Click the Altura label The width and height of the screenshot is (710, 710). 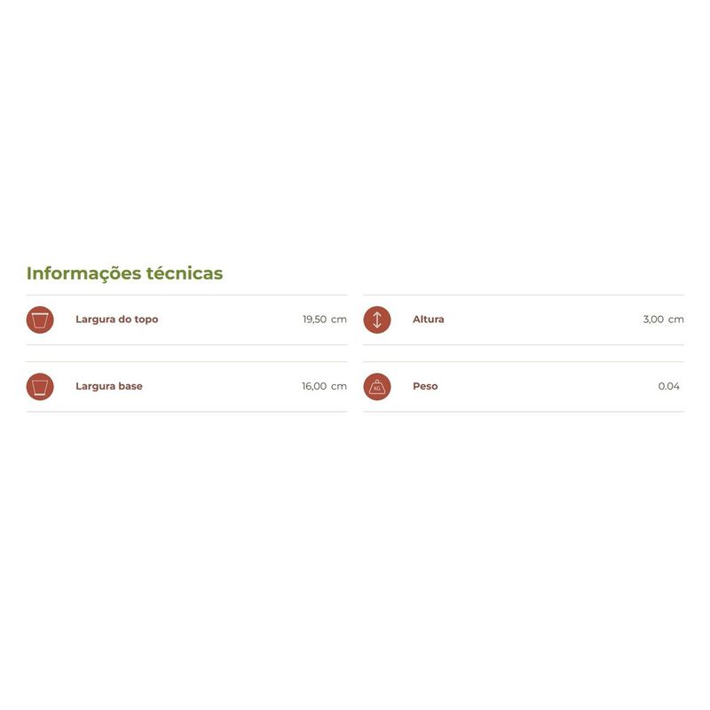click(x=428, y=319)
